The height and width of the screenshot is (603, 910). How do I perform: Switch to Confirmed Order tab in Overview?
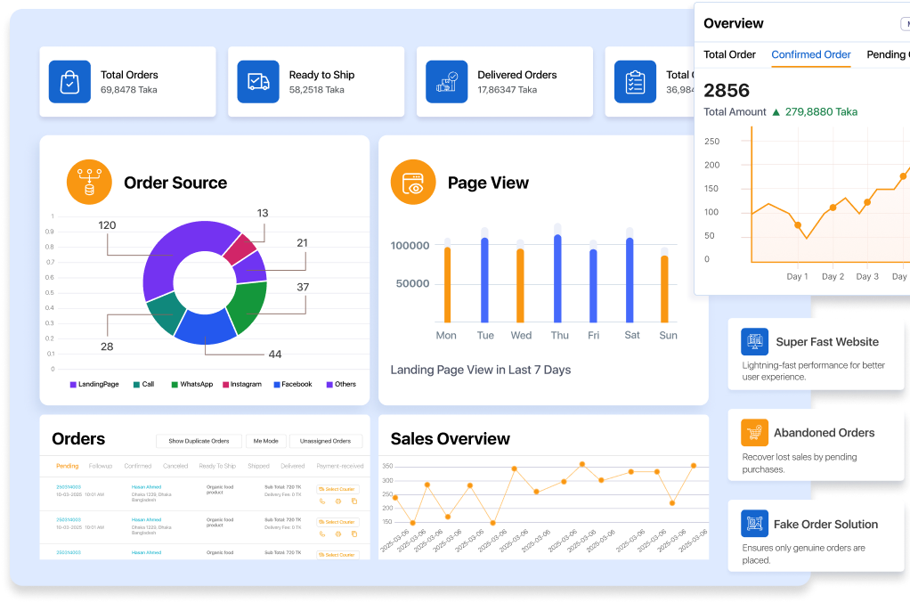(810, 54)
